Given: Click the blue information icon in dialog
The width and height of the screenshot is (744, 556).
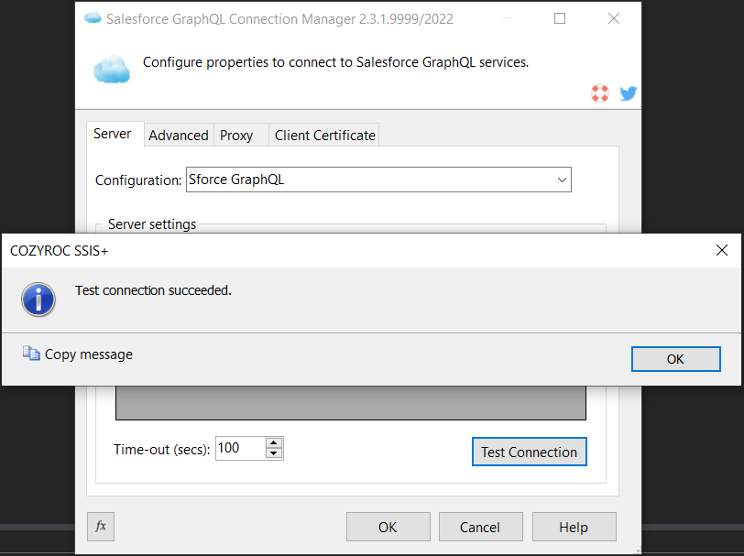Looking at the screenshot, I should (38, 299).
